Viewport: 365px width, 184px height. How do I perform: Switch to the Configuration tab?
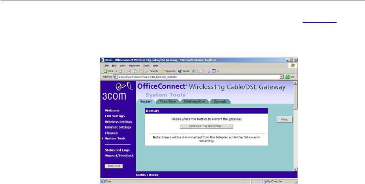[x=194, y=102]
